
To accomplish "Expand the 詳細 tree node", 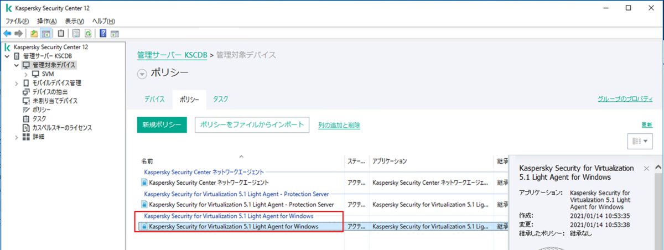I will point(17,137).
